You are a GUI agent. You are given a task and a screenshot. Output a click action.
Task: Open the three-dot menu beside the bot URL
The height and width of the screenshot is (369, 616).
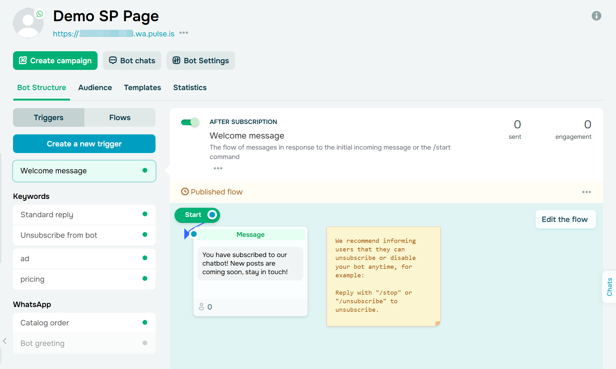pos(184,33)
